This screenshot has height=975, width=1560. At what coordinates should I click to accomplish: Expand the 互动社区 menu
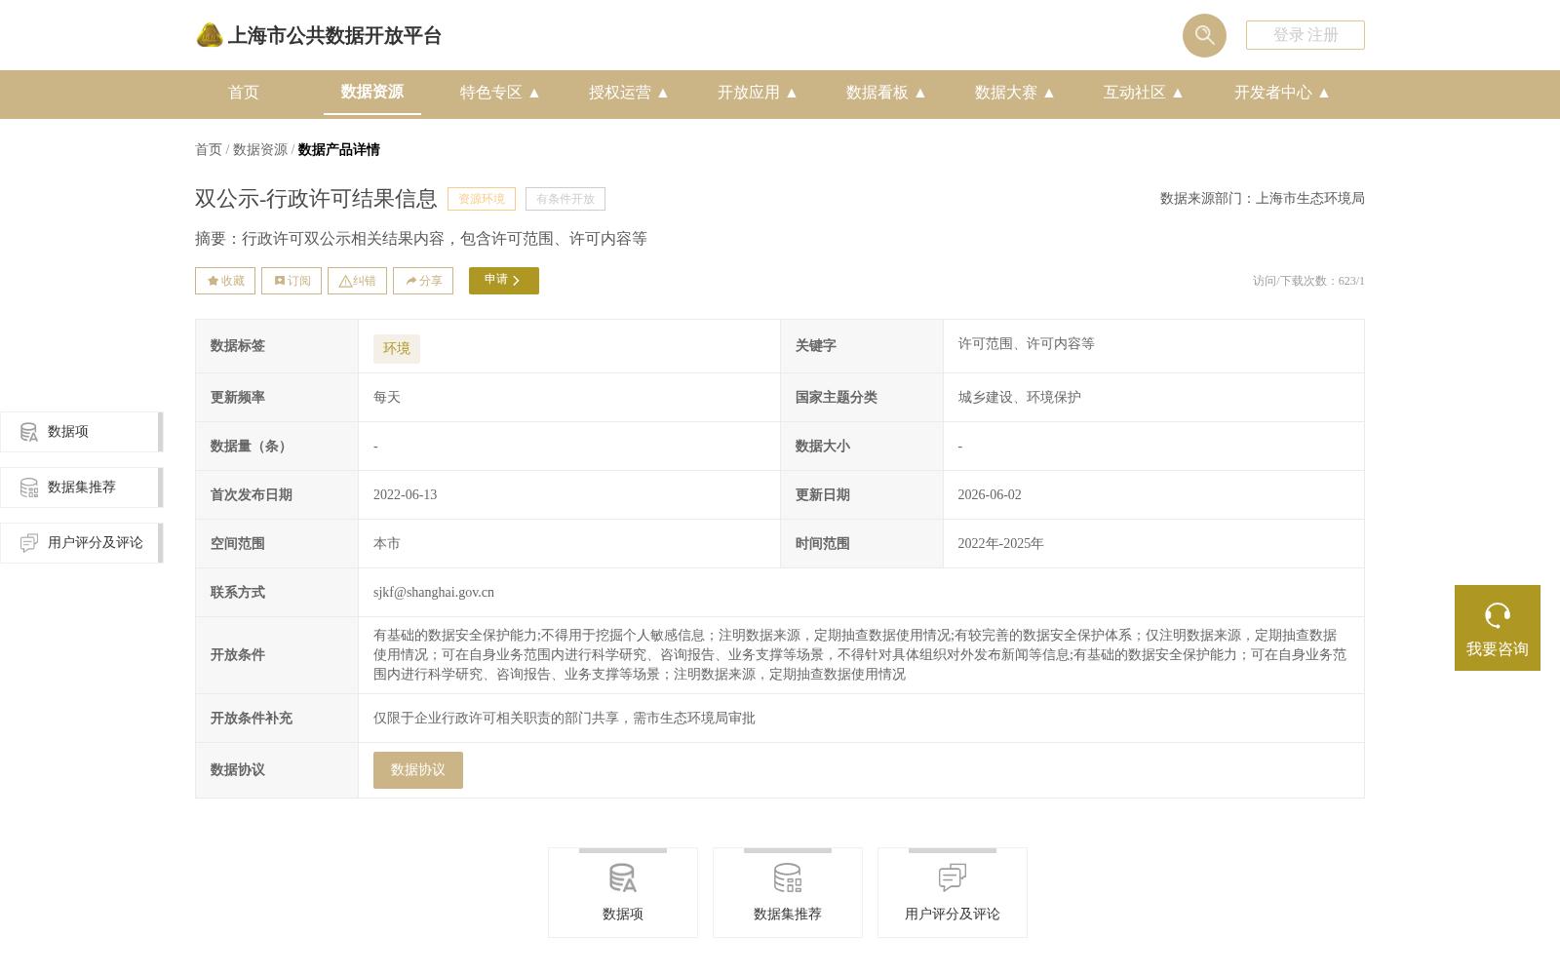click(x=1144, y=93)
